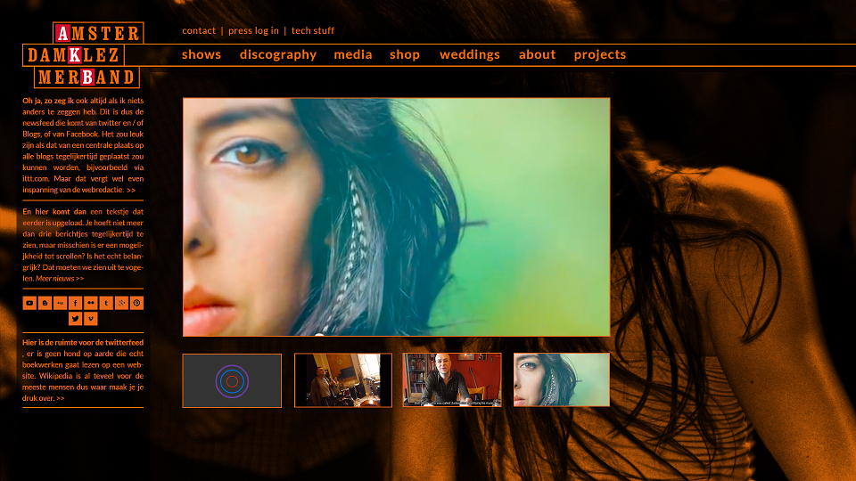
Task: Open the weddings menu item
Action: coord(470,54)
